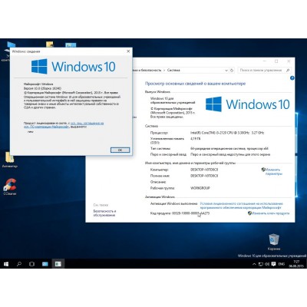Open Task View on the taskbar
Viewport: 307px width, 307px height.
pyautogui.click(x=31, y=264)
